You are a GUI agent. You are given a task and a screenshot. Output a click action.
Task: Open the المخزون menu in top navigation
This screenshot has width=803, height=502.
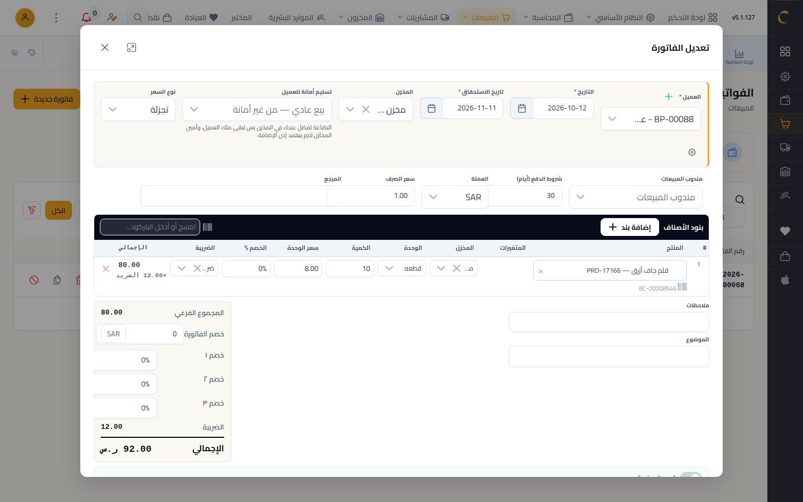click(x=361, y=17)
